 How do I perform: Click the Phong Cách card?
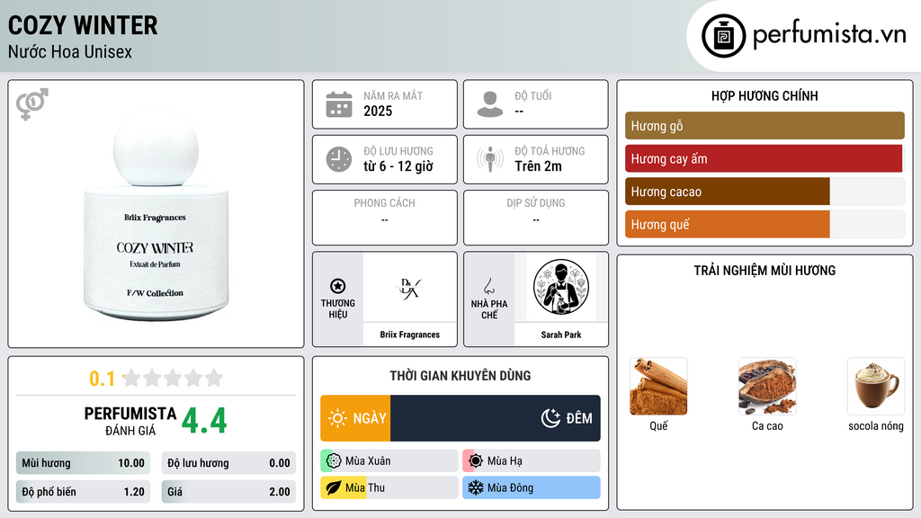(385, 218)
